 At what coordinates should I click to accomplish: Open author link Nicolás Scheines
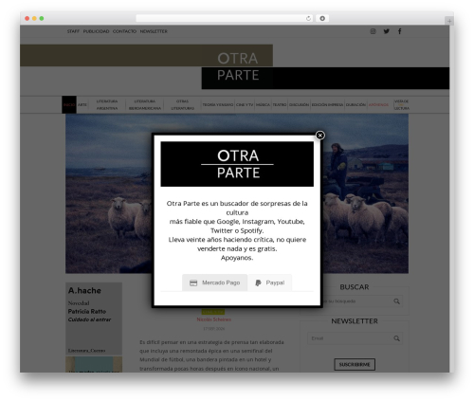point(214,319)
